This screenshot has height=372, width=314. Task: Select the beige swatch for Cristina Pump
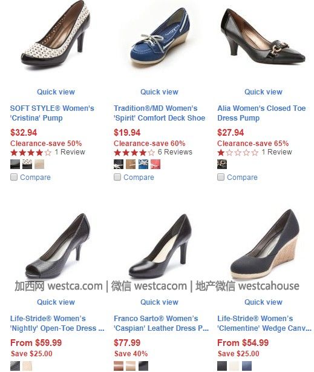[x=39, y=164]
